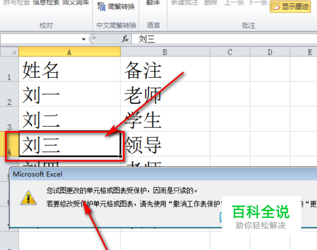Click the 删除 comment button

[211, 3]
